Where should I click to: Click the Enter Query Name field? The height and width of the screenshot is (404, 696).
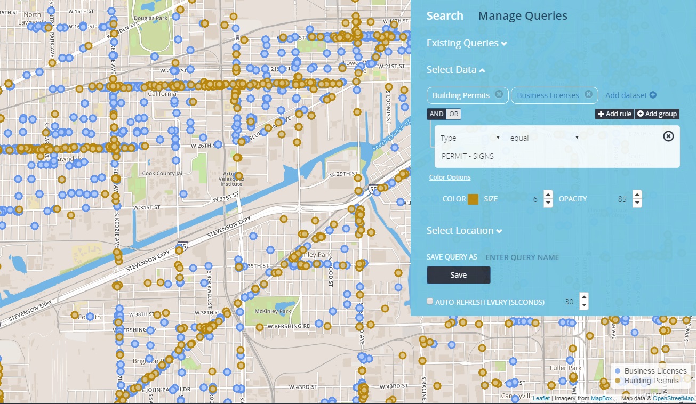tap(533, 257)
